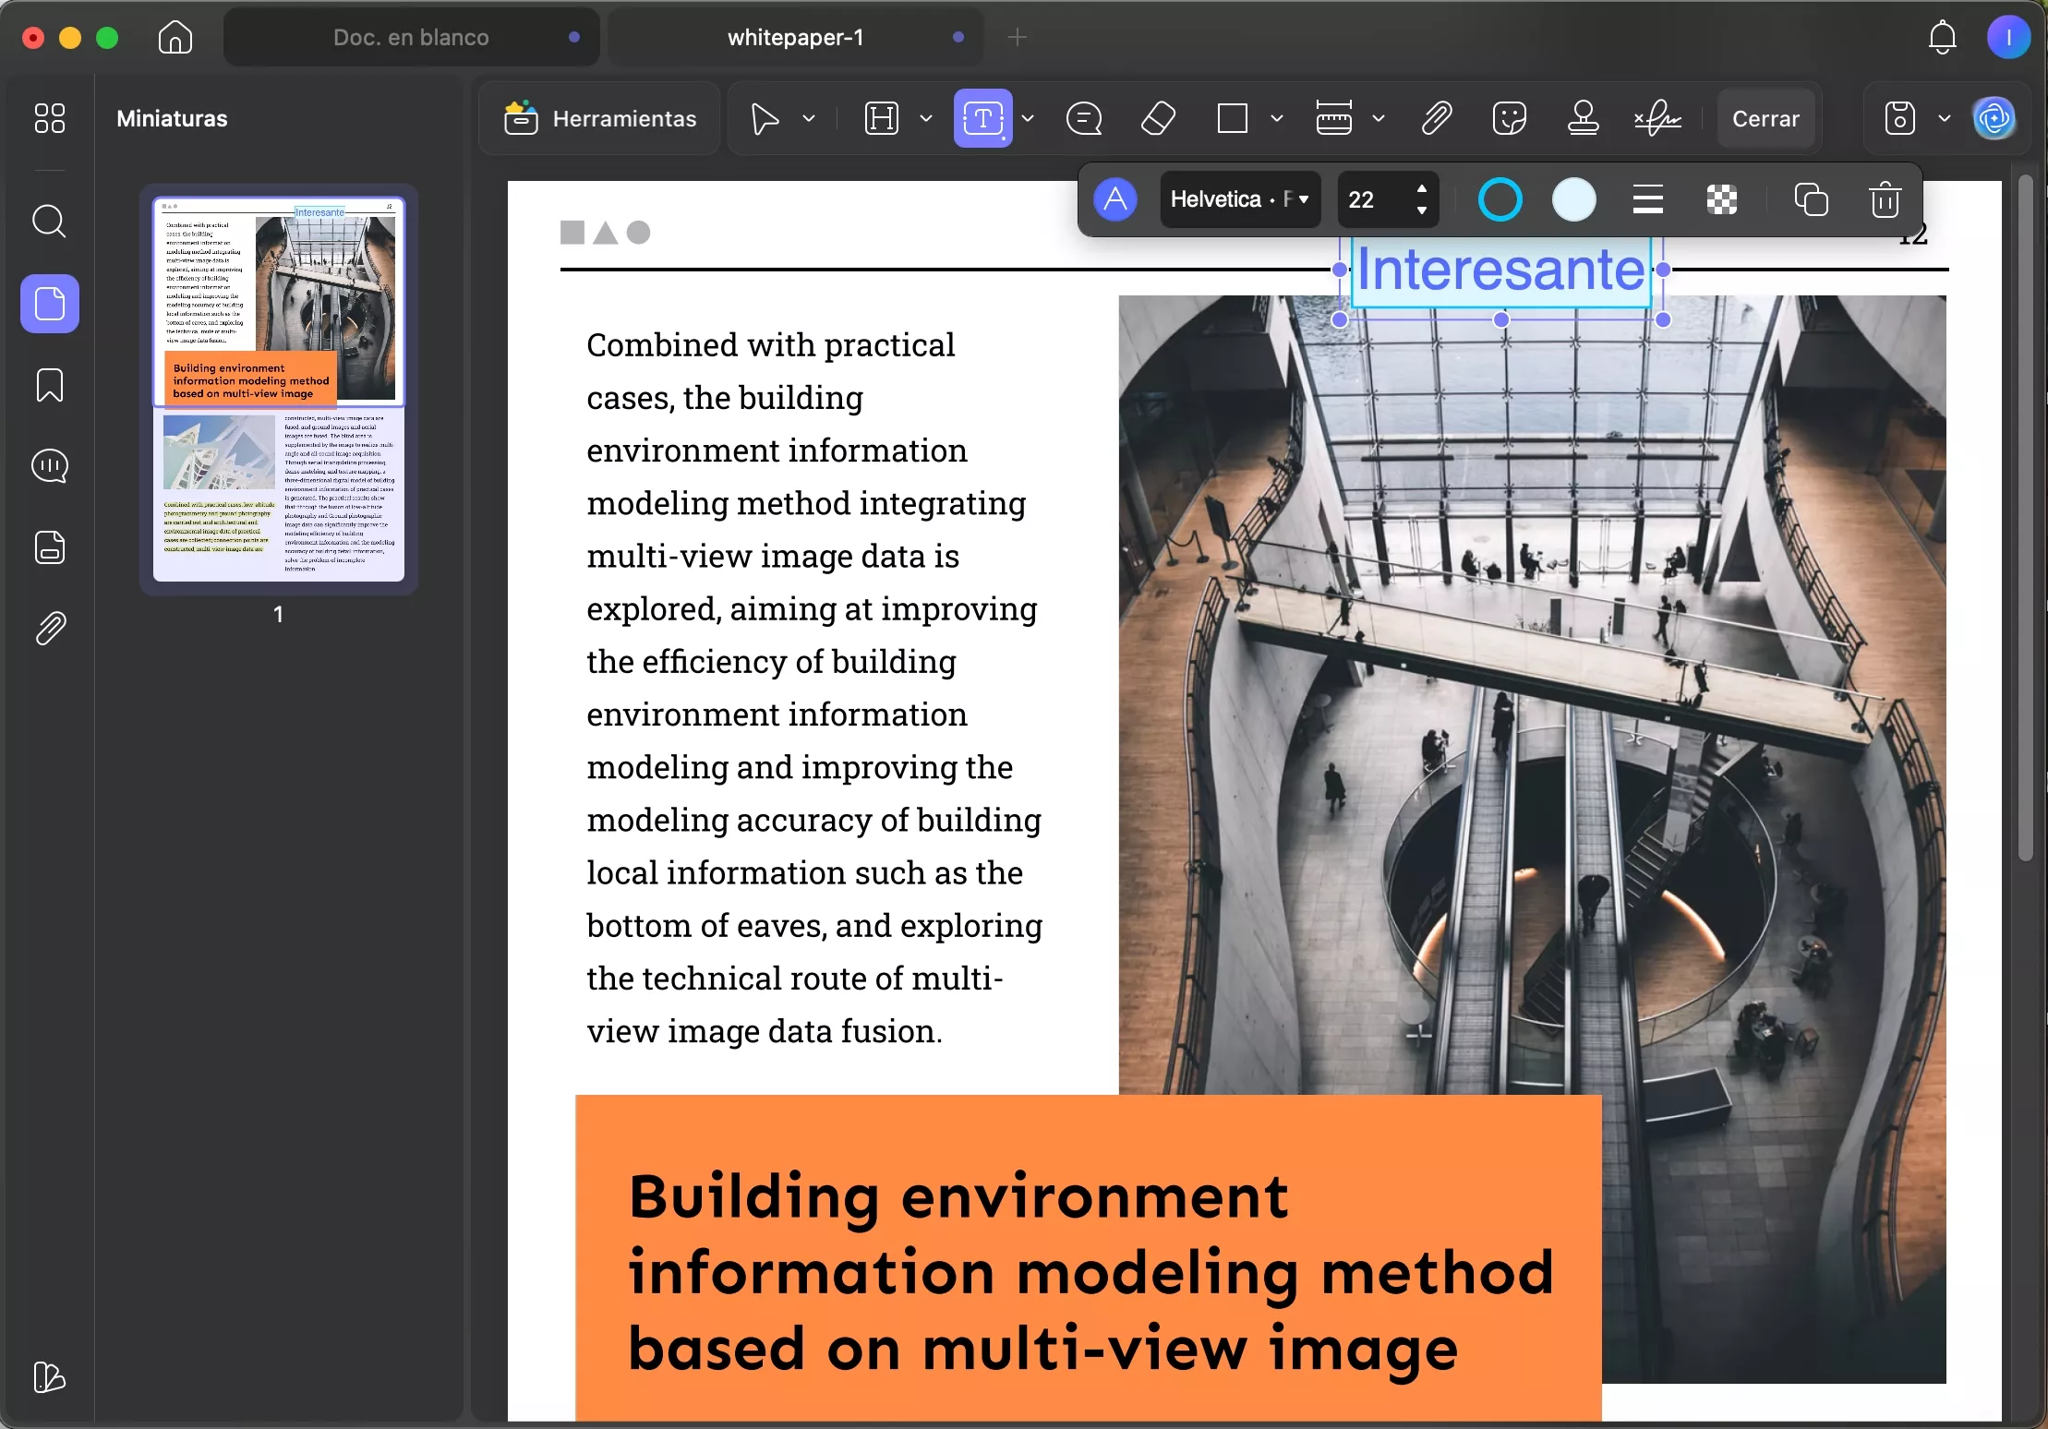This screenshot has width=2048, height=1429.
Task: Click the save document icon
Action: 1900,119
